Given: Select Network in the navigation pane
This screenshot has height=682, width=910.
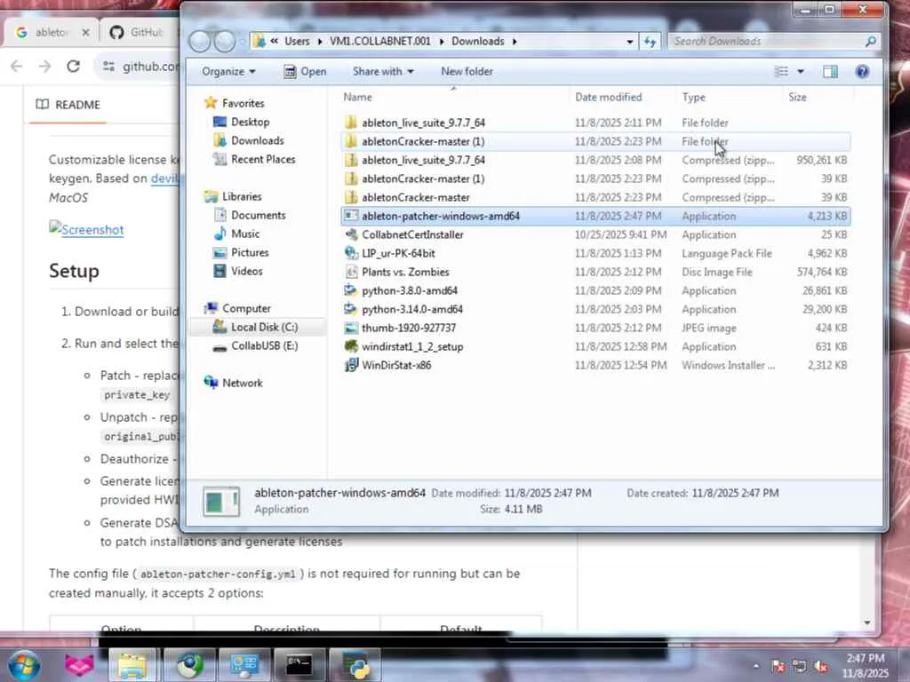Looking at the screenshot, I should point(234,383).
